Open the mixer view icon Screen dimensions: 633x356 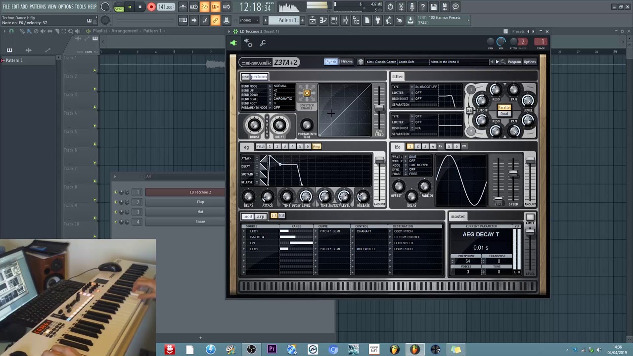click(x=345, y=20)
